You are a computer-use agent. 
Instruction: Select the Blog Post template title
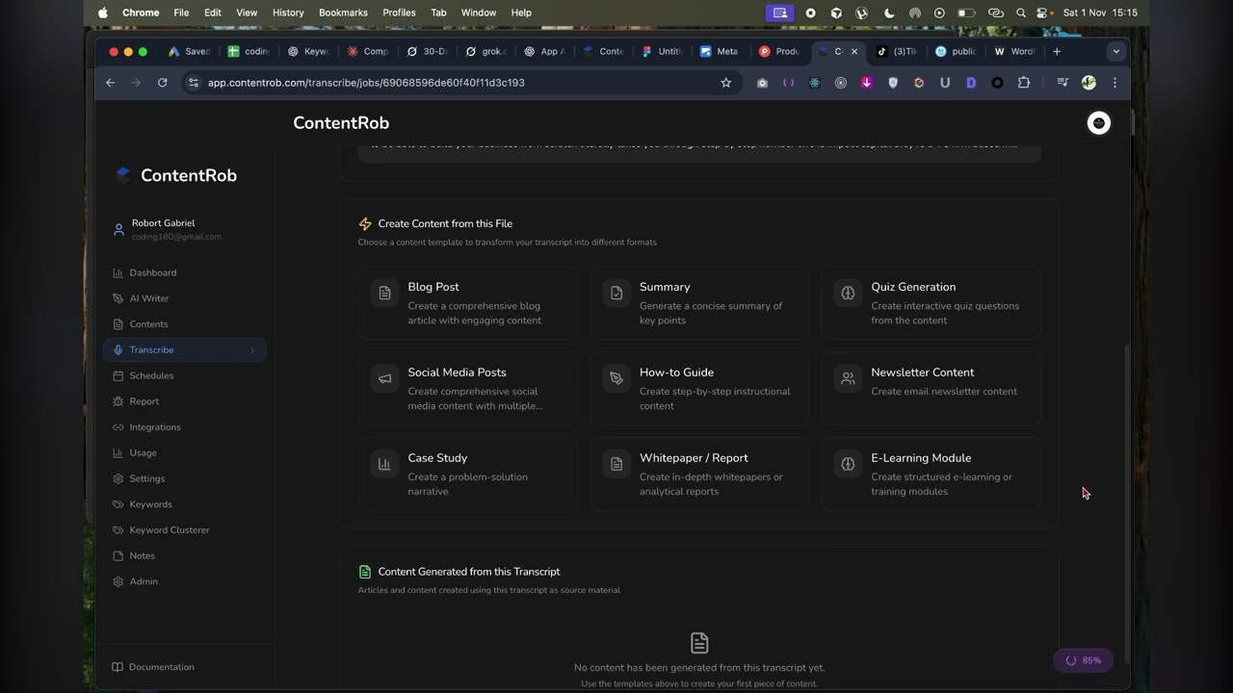point(433,287)
